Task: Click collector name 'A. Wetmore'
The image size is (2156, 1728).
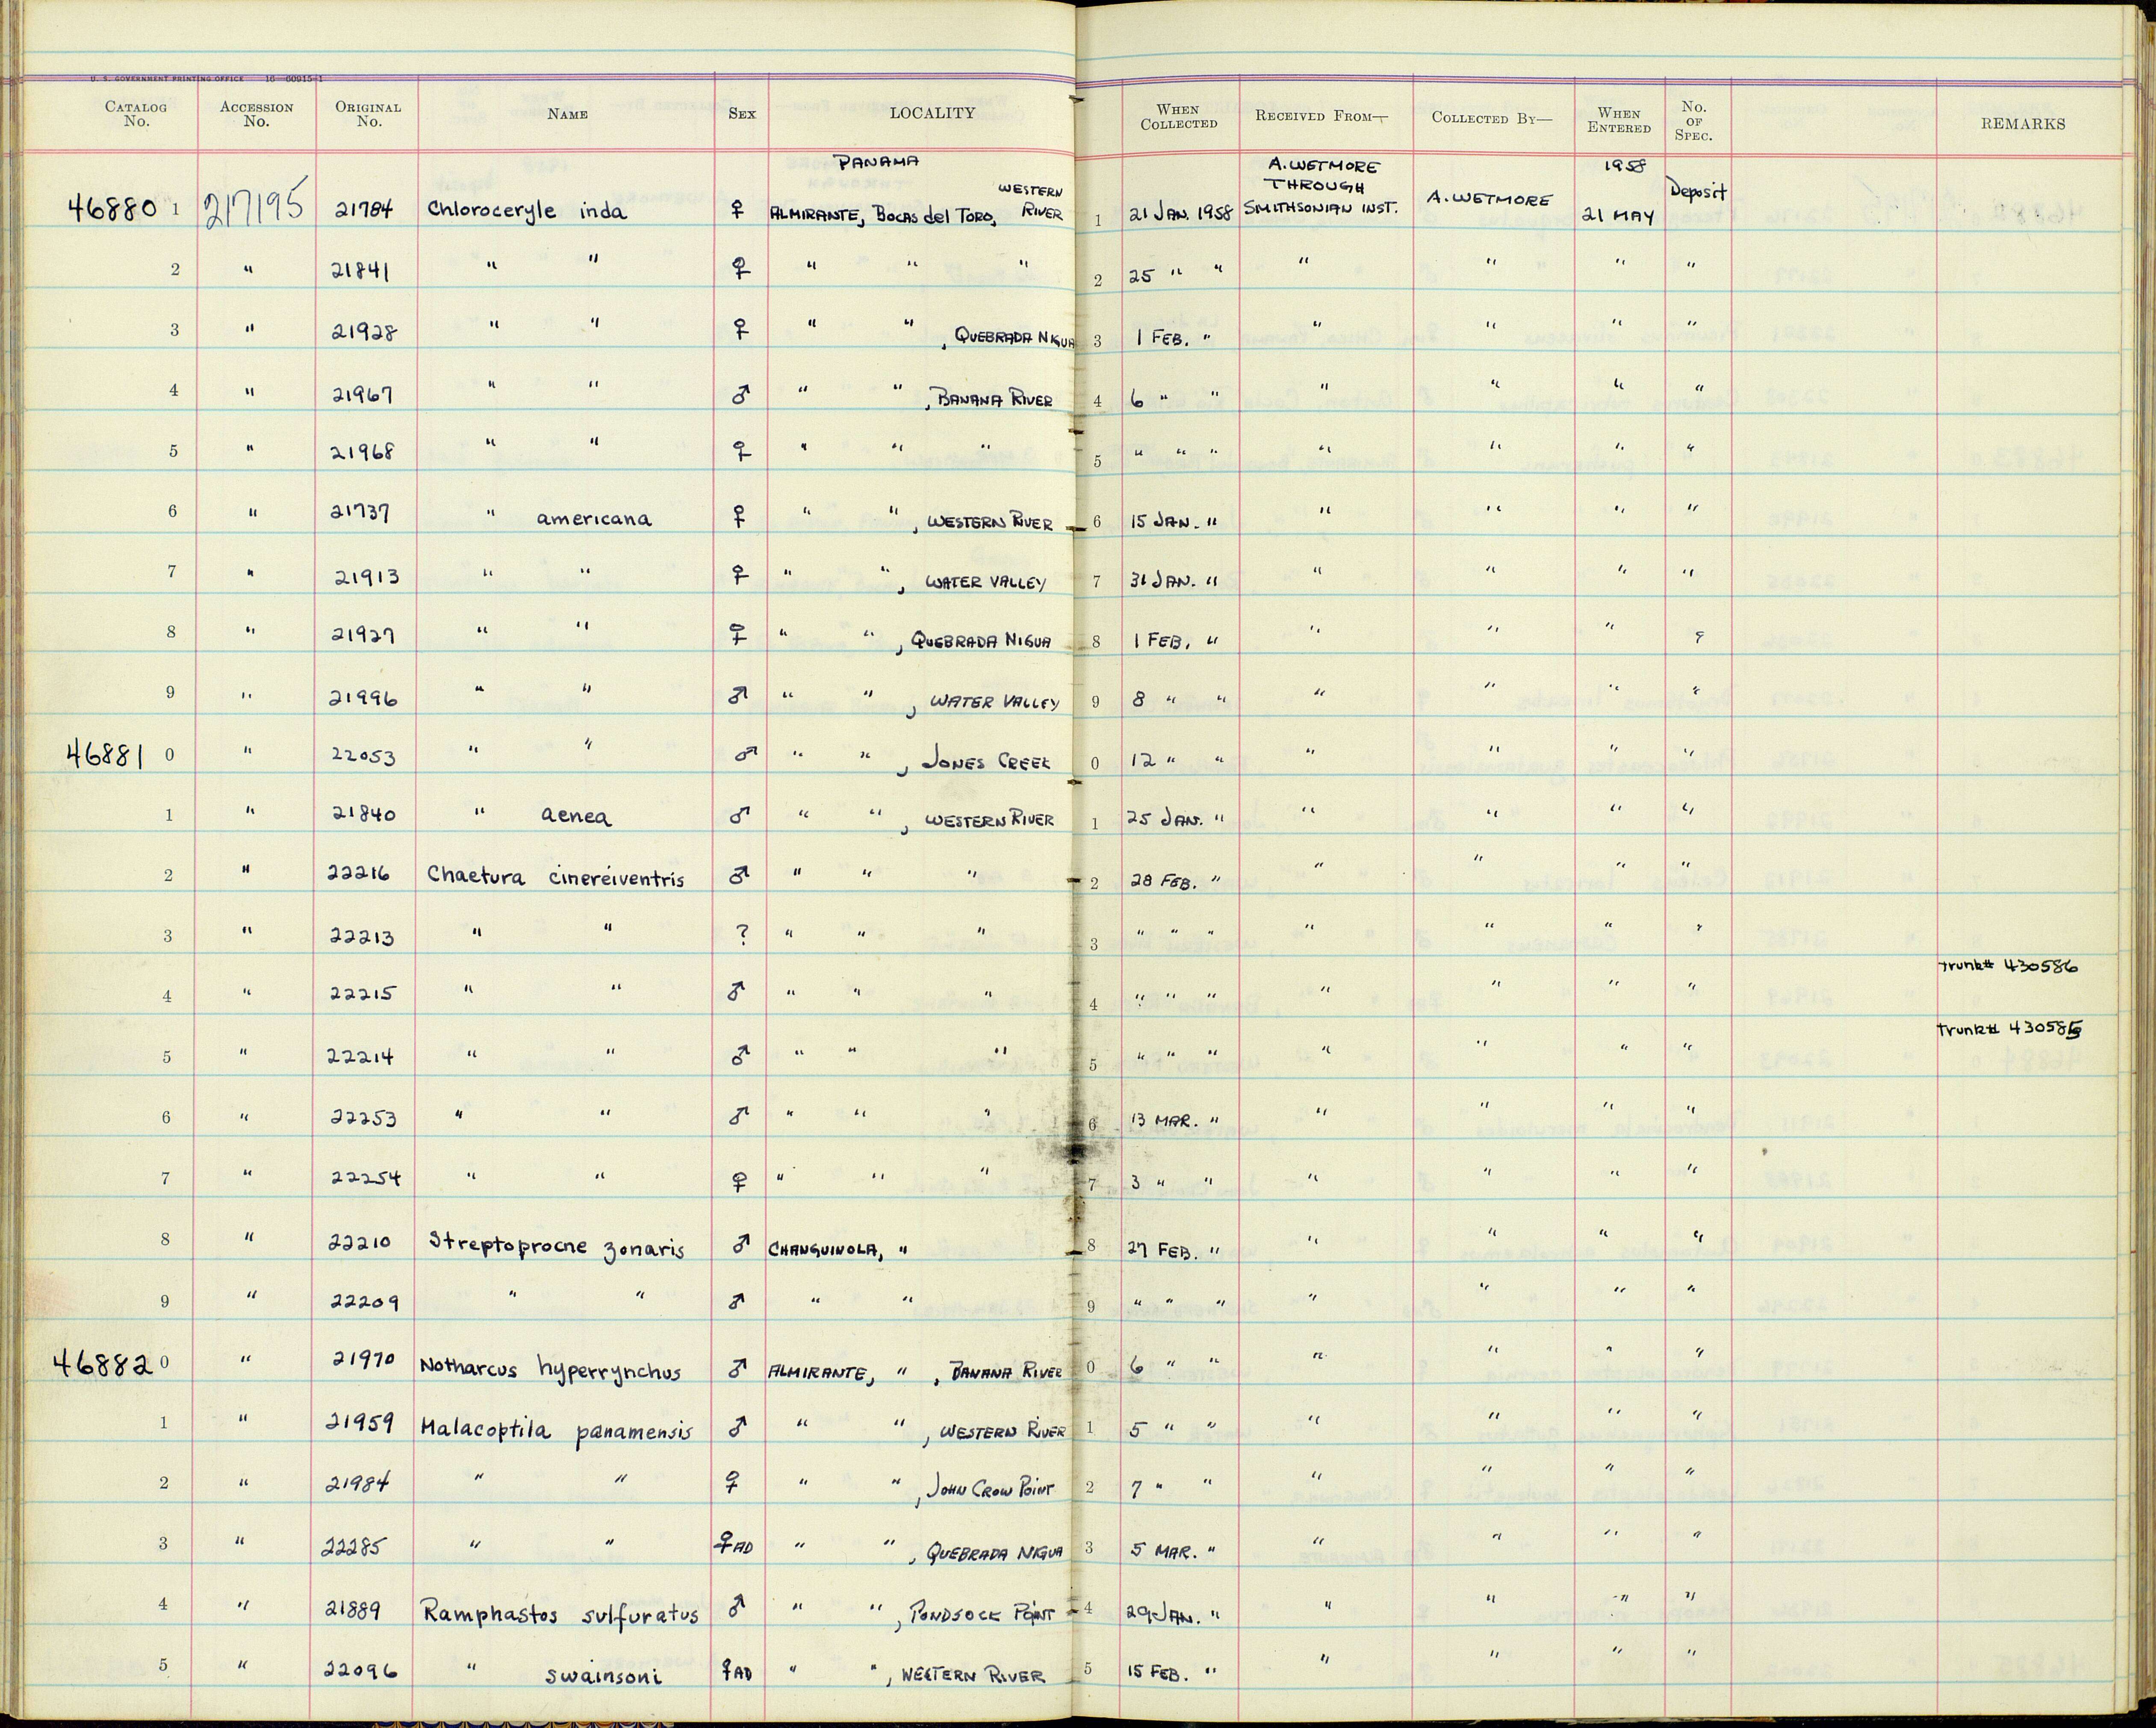Action: [x=1490, y=200]
